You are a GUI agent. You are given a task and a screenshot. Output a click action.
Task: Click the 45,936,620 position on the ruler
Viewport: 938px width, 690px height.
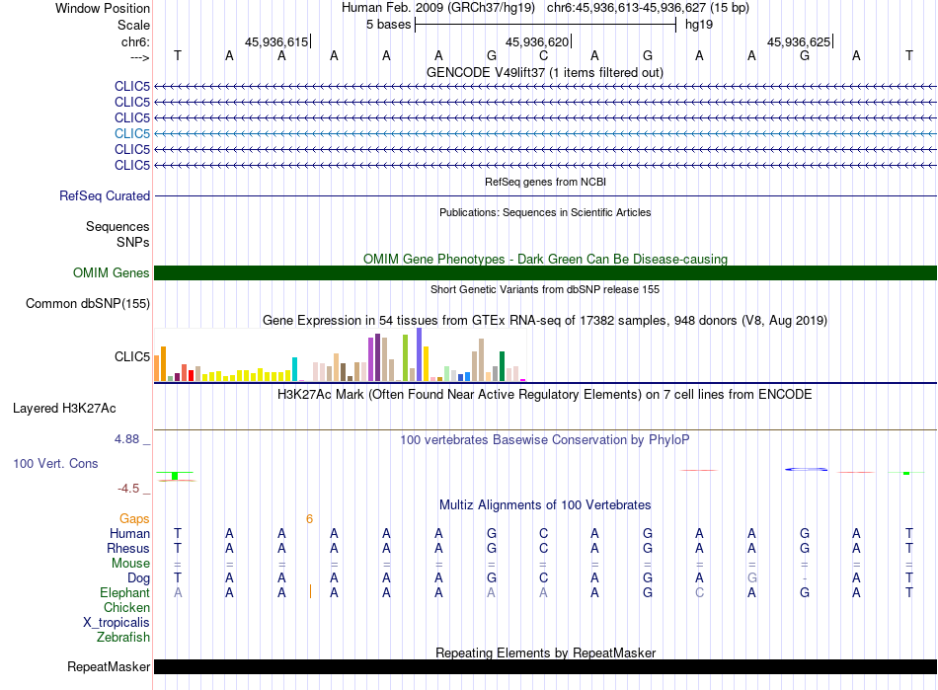537,41
